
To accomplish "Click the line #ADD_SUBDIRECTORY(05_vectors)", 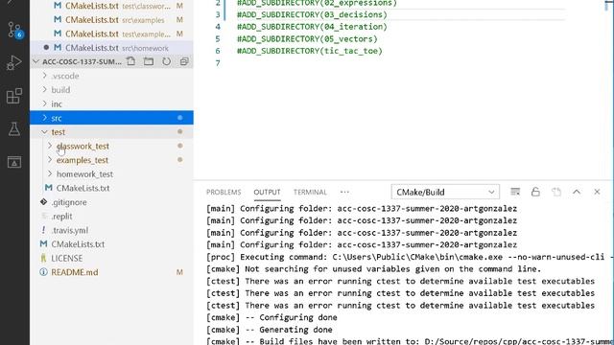I will [307, 38].
